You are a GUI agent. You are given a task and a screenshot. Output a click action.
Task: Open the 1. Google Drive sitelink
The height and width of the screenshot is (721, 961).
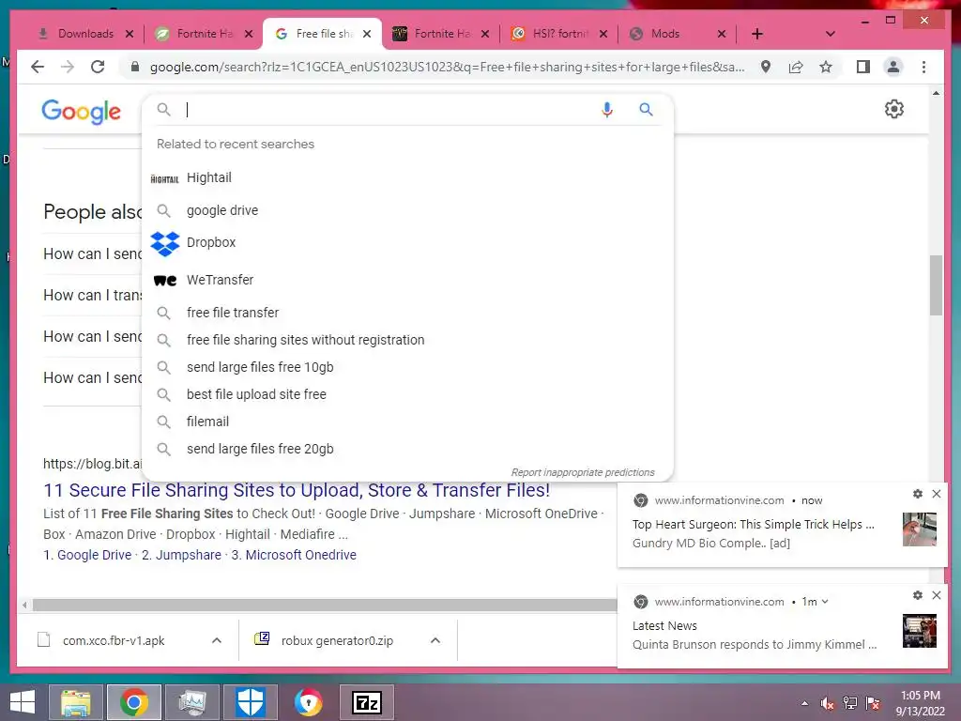pyautogui.click(x=87, y=555)
